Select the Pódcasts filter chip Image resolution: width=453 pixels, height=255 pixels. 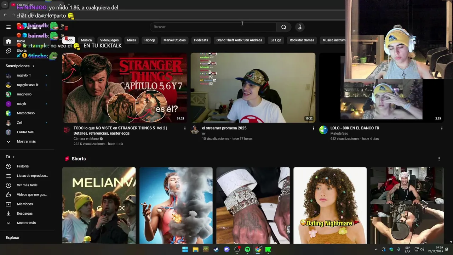click(201, 40)
